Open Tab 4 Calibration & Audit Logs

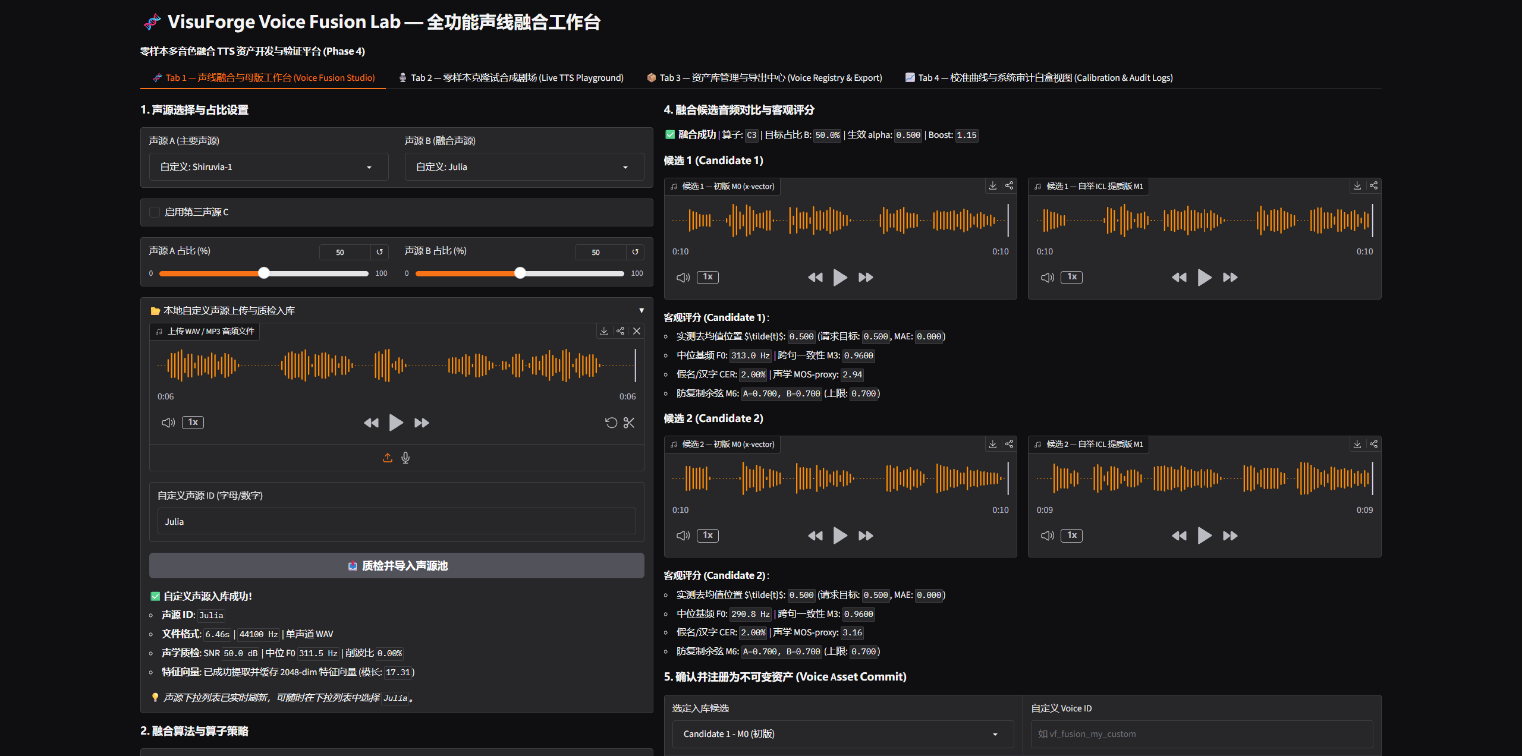coord(1039,78)
